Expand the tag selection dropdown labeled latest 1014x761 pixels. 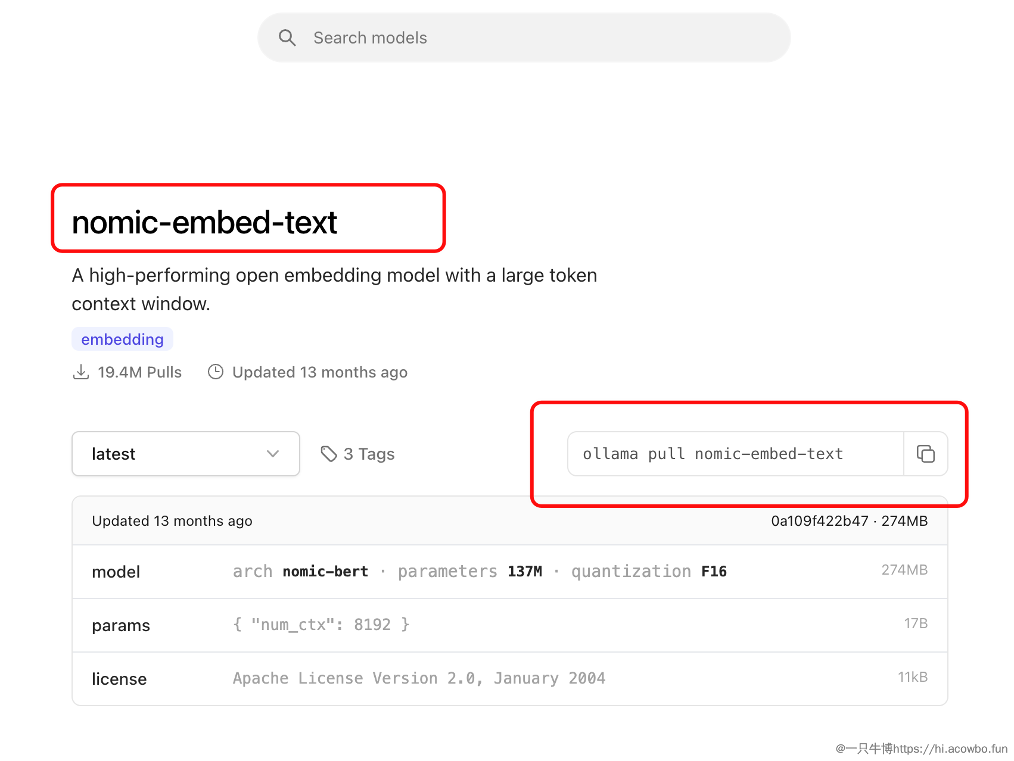point(185,454)
